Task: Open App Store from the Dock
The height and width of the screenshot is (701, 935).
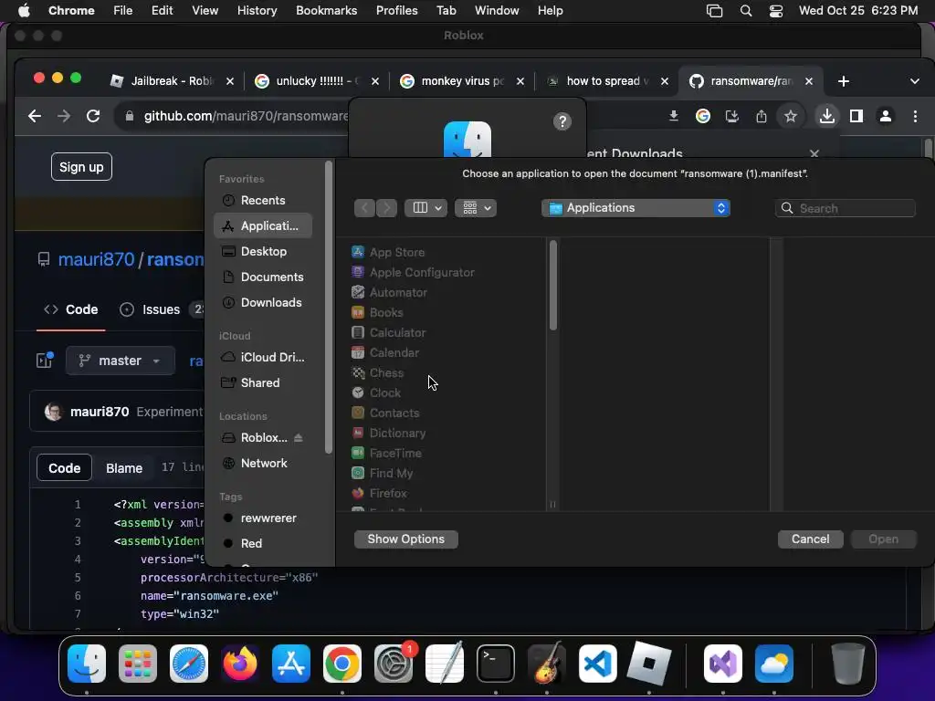Action: tap(291, 663)
